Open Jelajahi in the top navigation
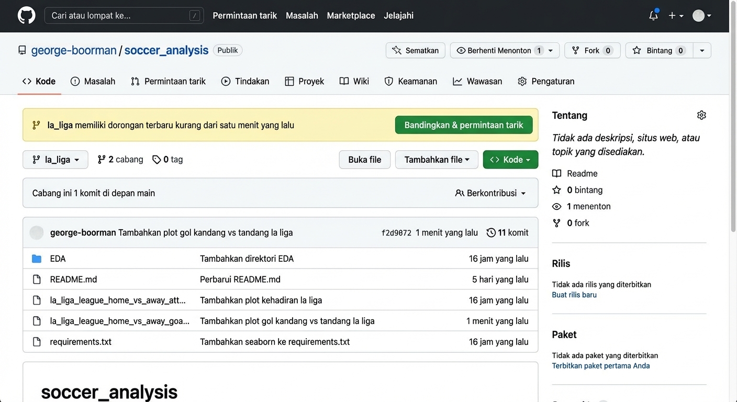The height and width of the screenshot is (402, 737). point(399,16)
